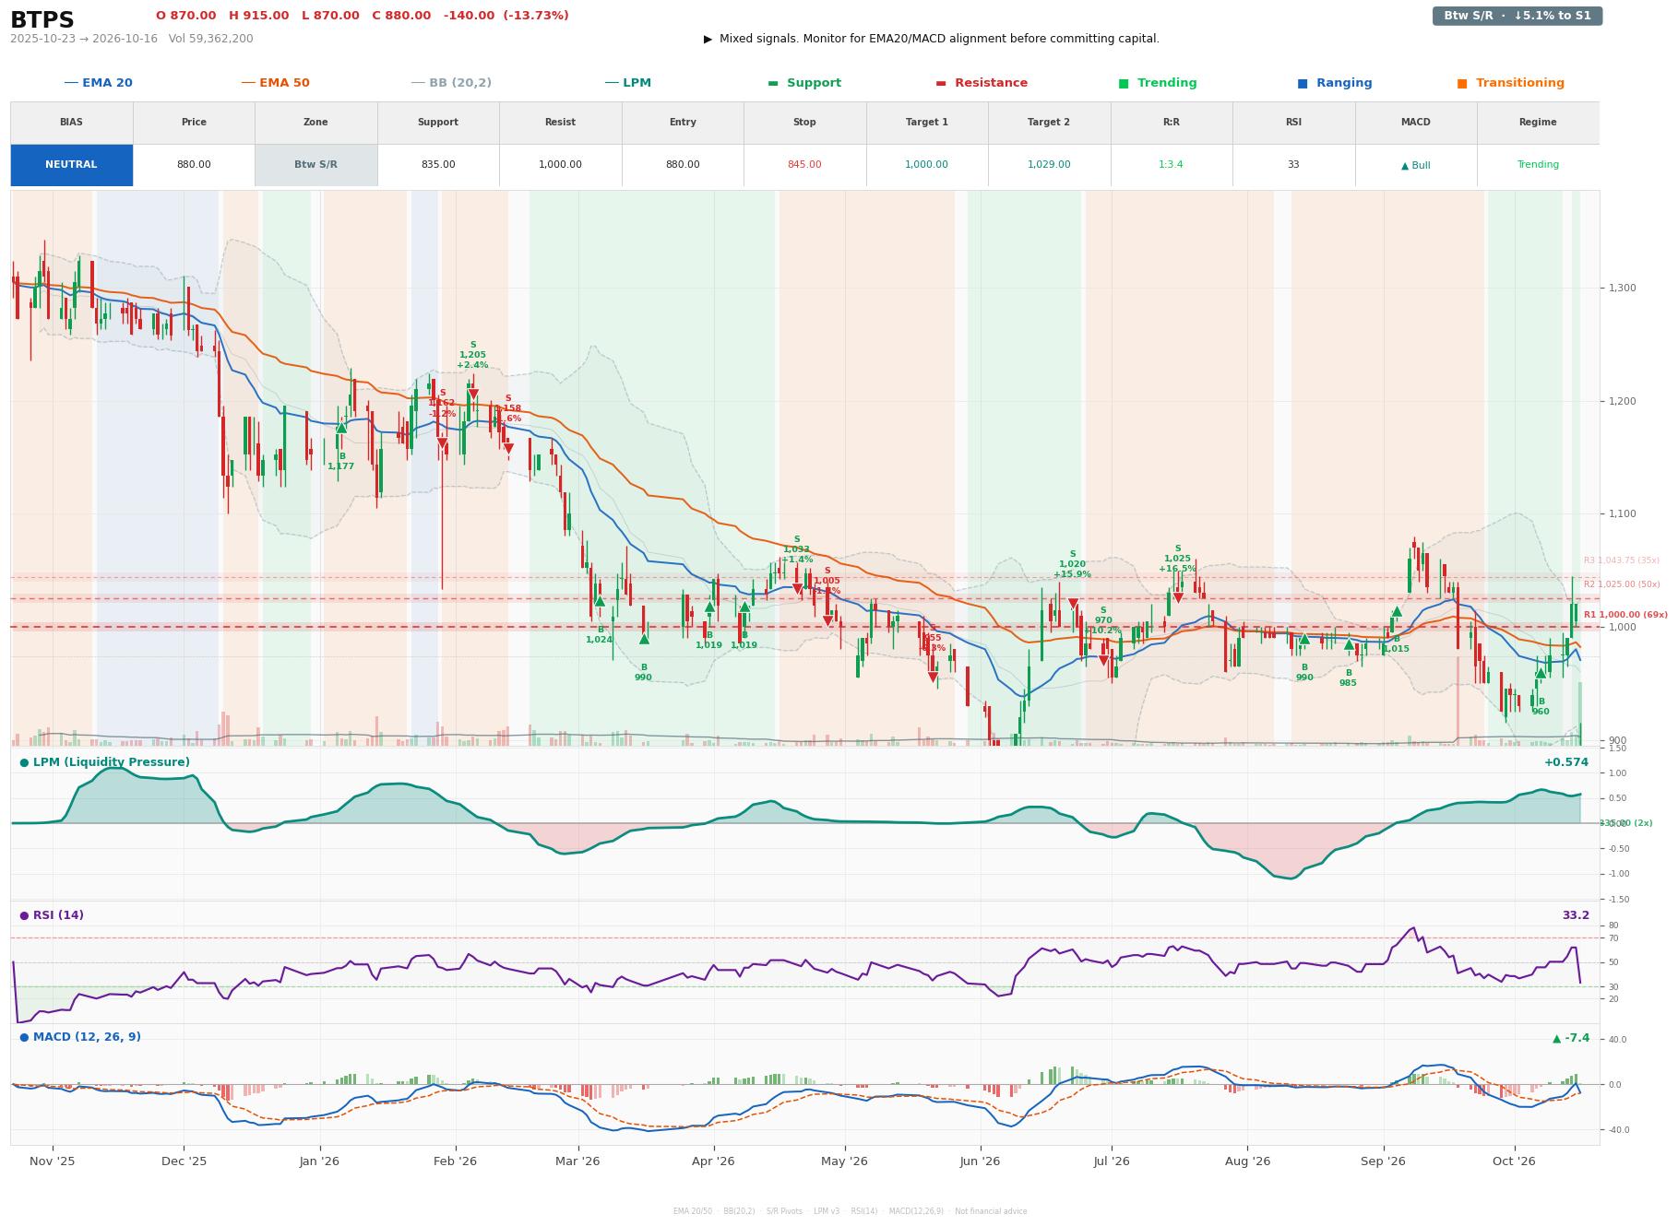The width and height of the screenshot is (1678, 1226).
Task: Select the red 845.00 stop value
Action: [x=804, y=165]
